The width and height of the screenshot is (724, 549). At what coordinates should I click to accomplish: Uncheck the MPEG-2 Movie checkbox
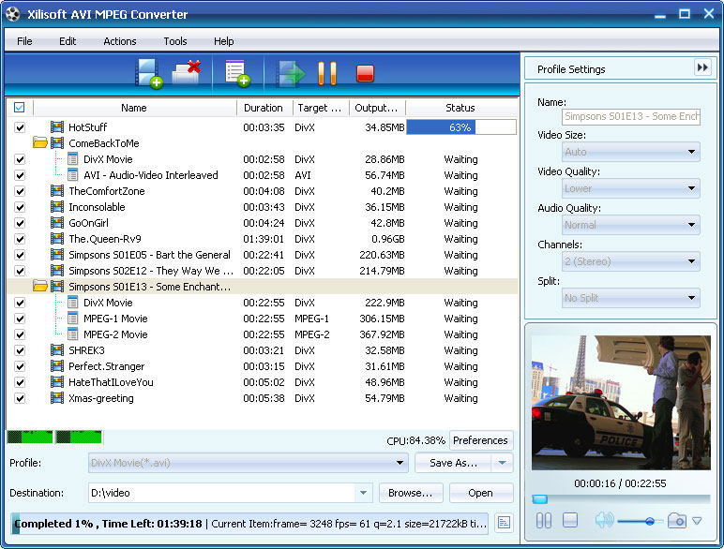20,334
